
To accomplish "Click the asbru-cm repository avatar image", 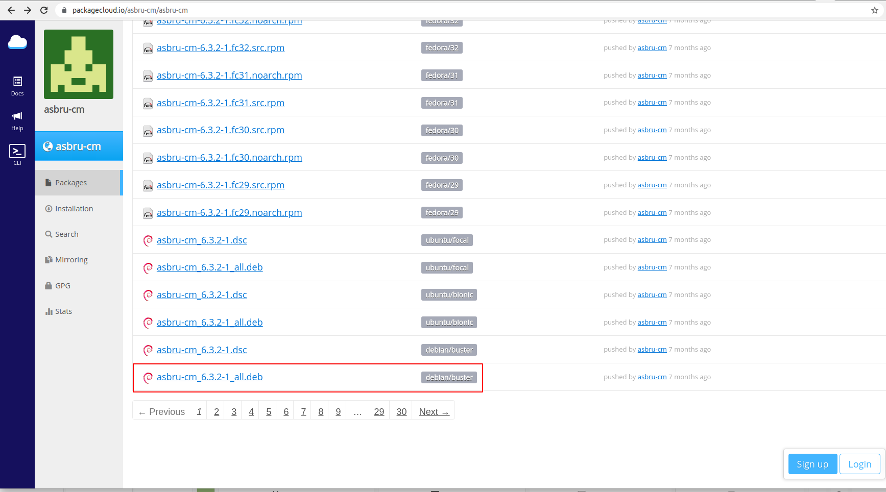I will pyautogui.click(x=78, y=64).
